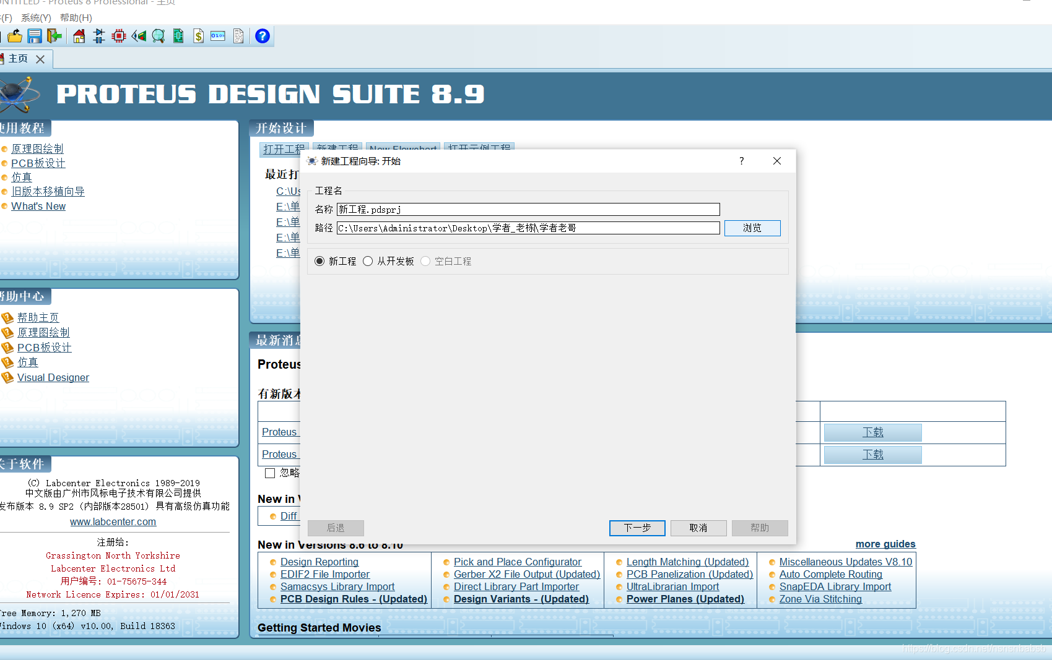Open the Length Matching (Updated) link
Viewport: 1052px width, 660px height.
(x=687, y=562)
